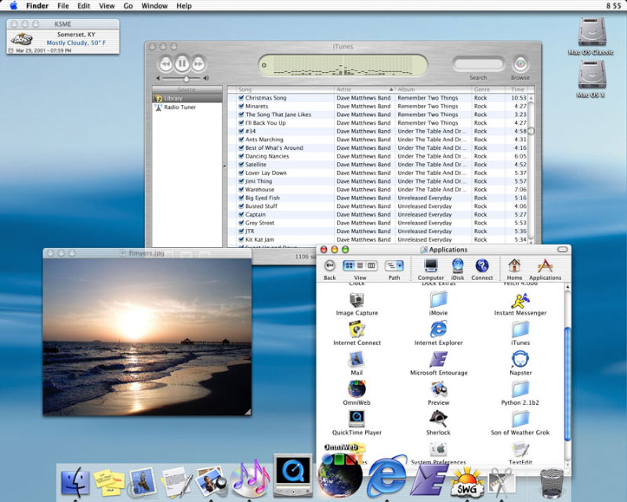
Task: Pause the current iTunes song
Action: [182, 64]
